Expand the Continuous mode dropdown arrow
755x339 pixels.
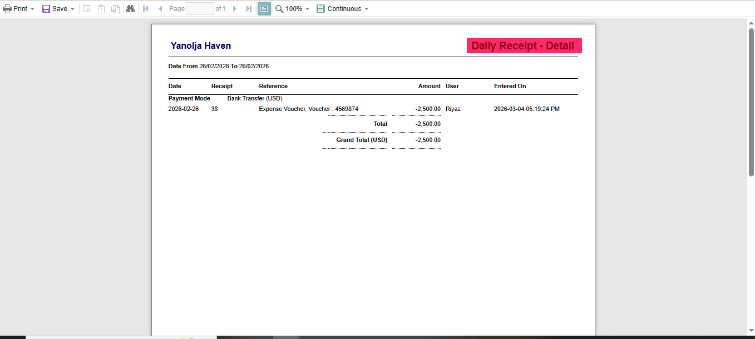(366, 9)
